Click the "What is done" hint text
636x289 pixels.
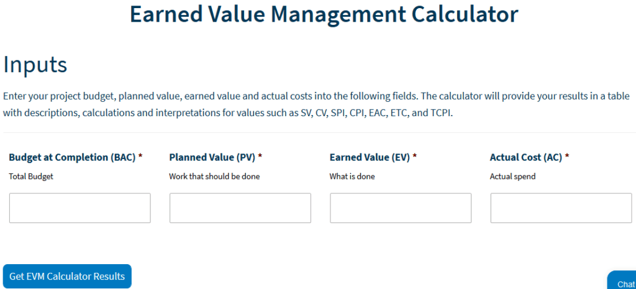(x=352, y=177)
